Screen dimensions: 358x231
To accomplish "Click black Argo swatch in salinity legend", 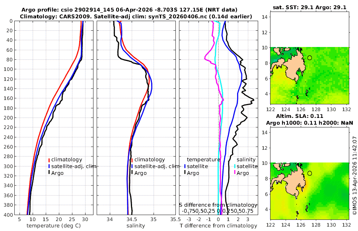I will 132,173.
